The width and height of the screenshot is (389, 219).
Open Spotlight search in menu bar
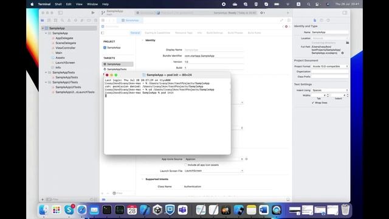[x=308, y=4]
